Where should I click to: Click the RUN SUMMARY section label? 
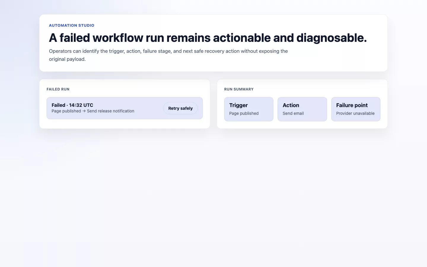click(x=239, y=89)
